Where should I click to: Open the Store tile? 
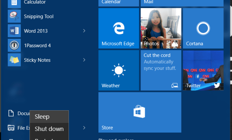click(140, 112)
